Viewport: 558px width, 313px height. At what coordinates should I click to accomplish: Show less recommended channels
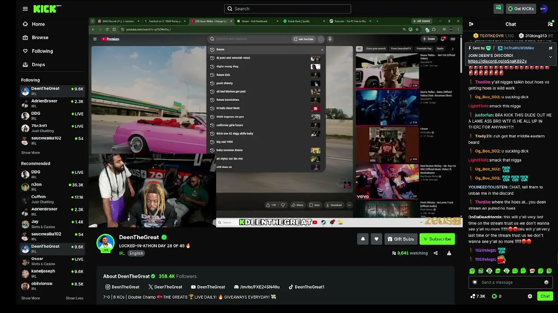(75, 298)
